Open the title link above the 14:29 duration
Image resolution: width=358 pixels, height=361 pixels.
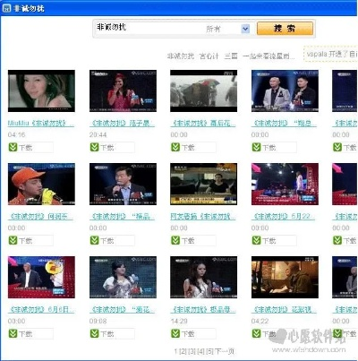coord(203,310)
